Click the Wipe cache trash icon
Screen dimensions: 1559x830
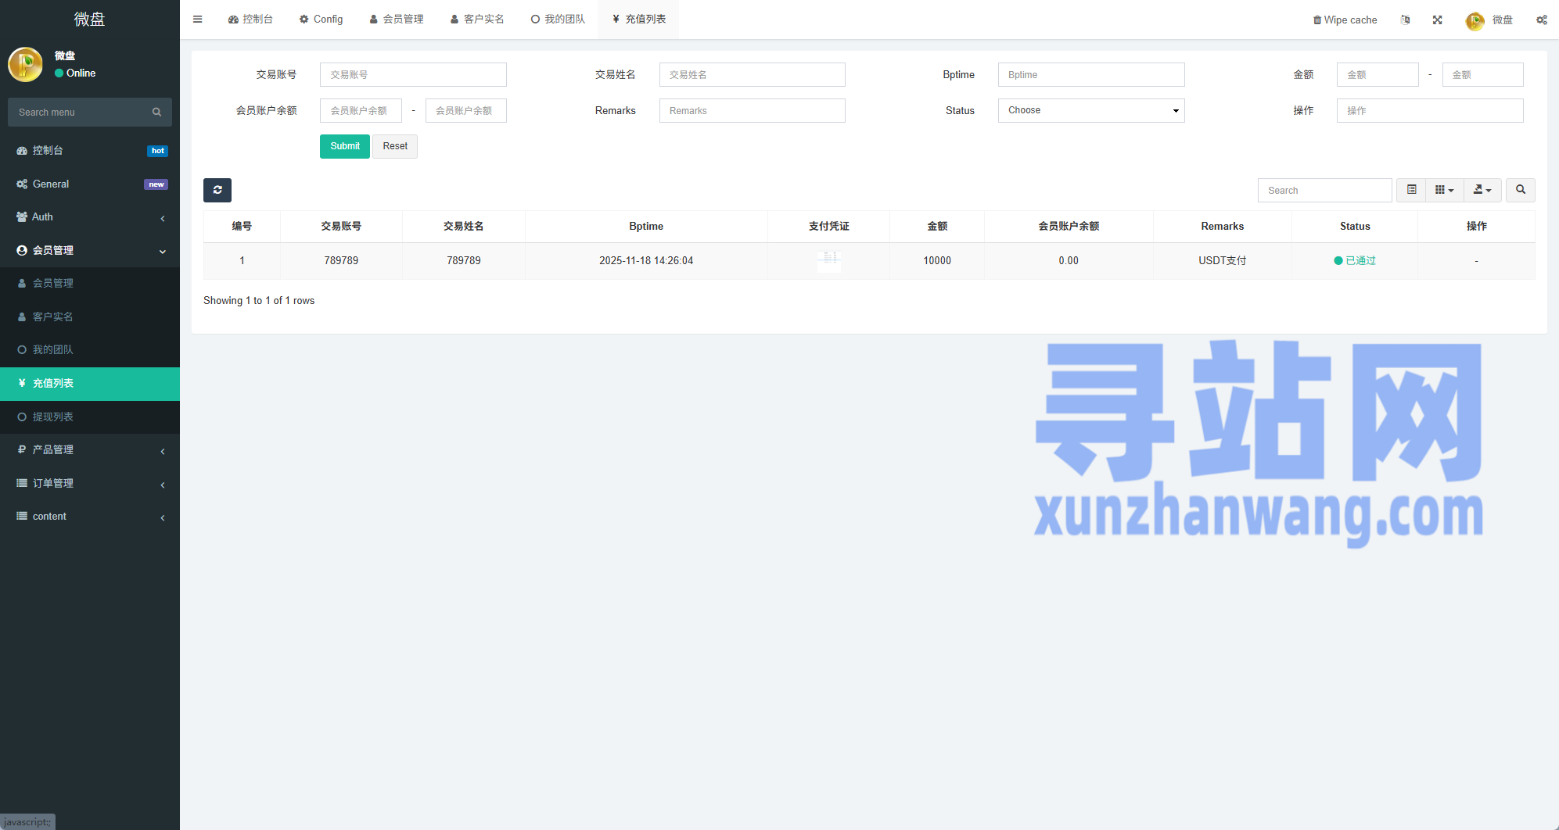[x=1317, y=20]
